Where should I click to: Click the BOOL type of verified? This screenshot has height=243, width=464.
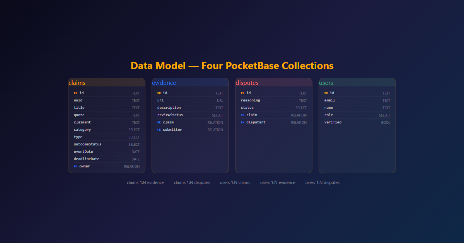(x=386, y=123)
